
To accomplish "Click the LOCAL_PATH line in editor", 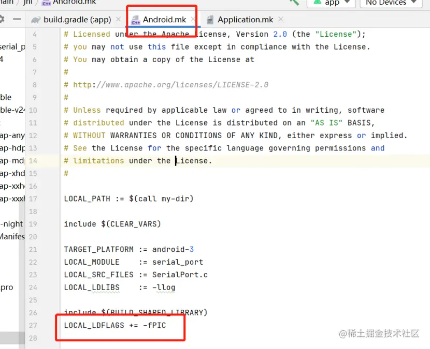I will [x=128, y=199].
